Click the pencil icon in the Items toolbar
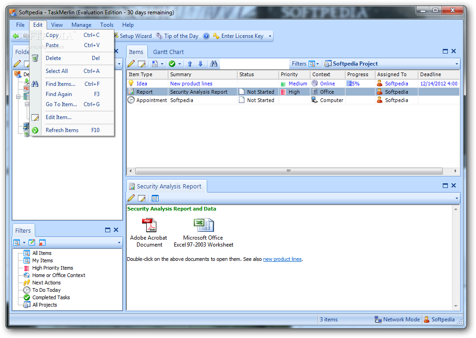This screenshot has height=338, width=476. click(131, 64)
